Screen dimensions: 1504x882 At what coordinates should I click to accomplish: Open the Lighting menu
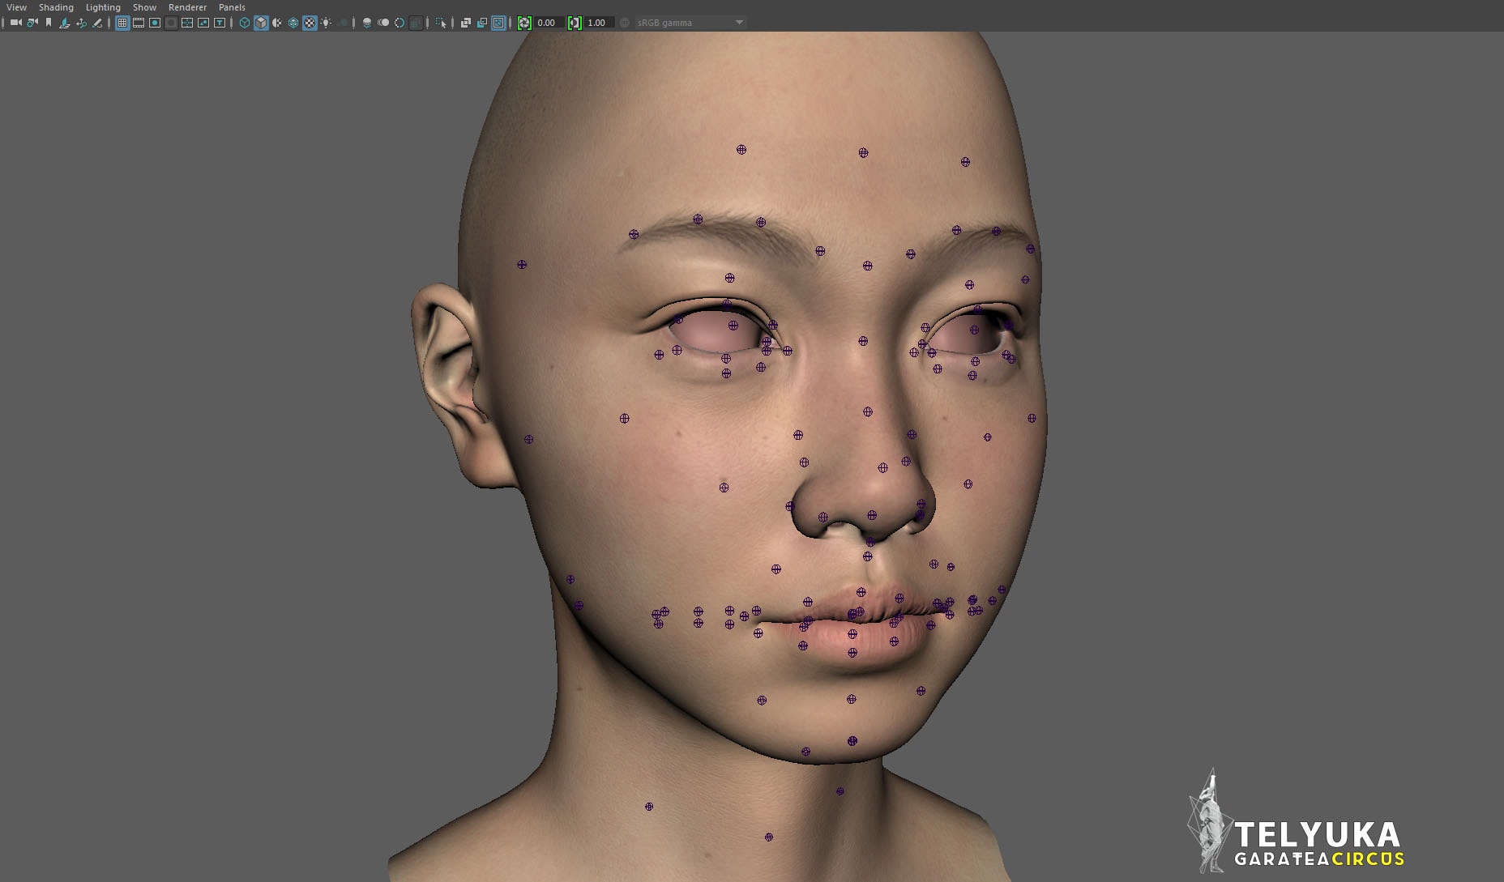click(103, 7)
